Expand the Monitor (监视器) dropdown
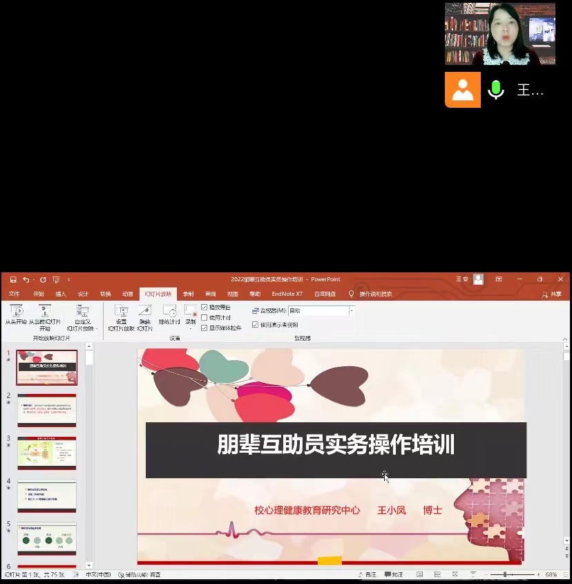 [x=352, y=311]
